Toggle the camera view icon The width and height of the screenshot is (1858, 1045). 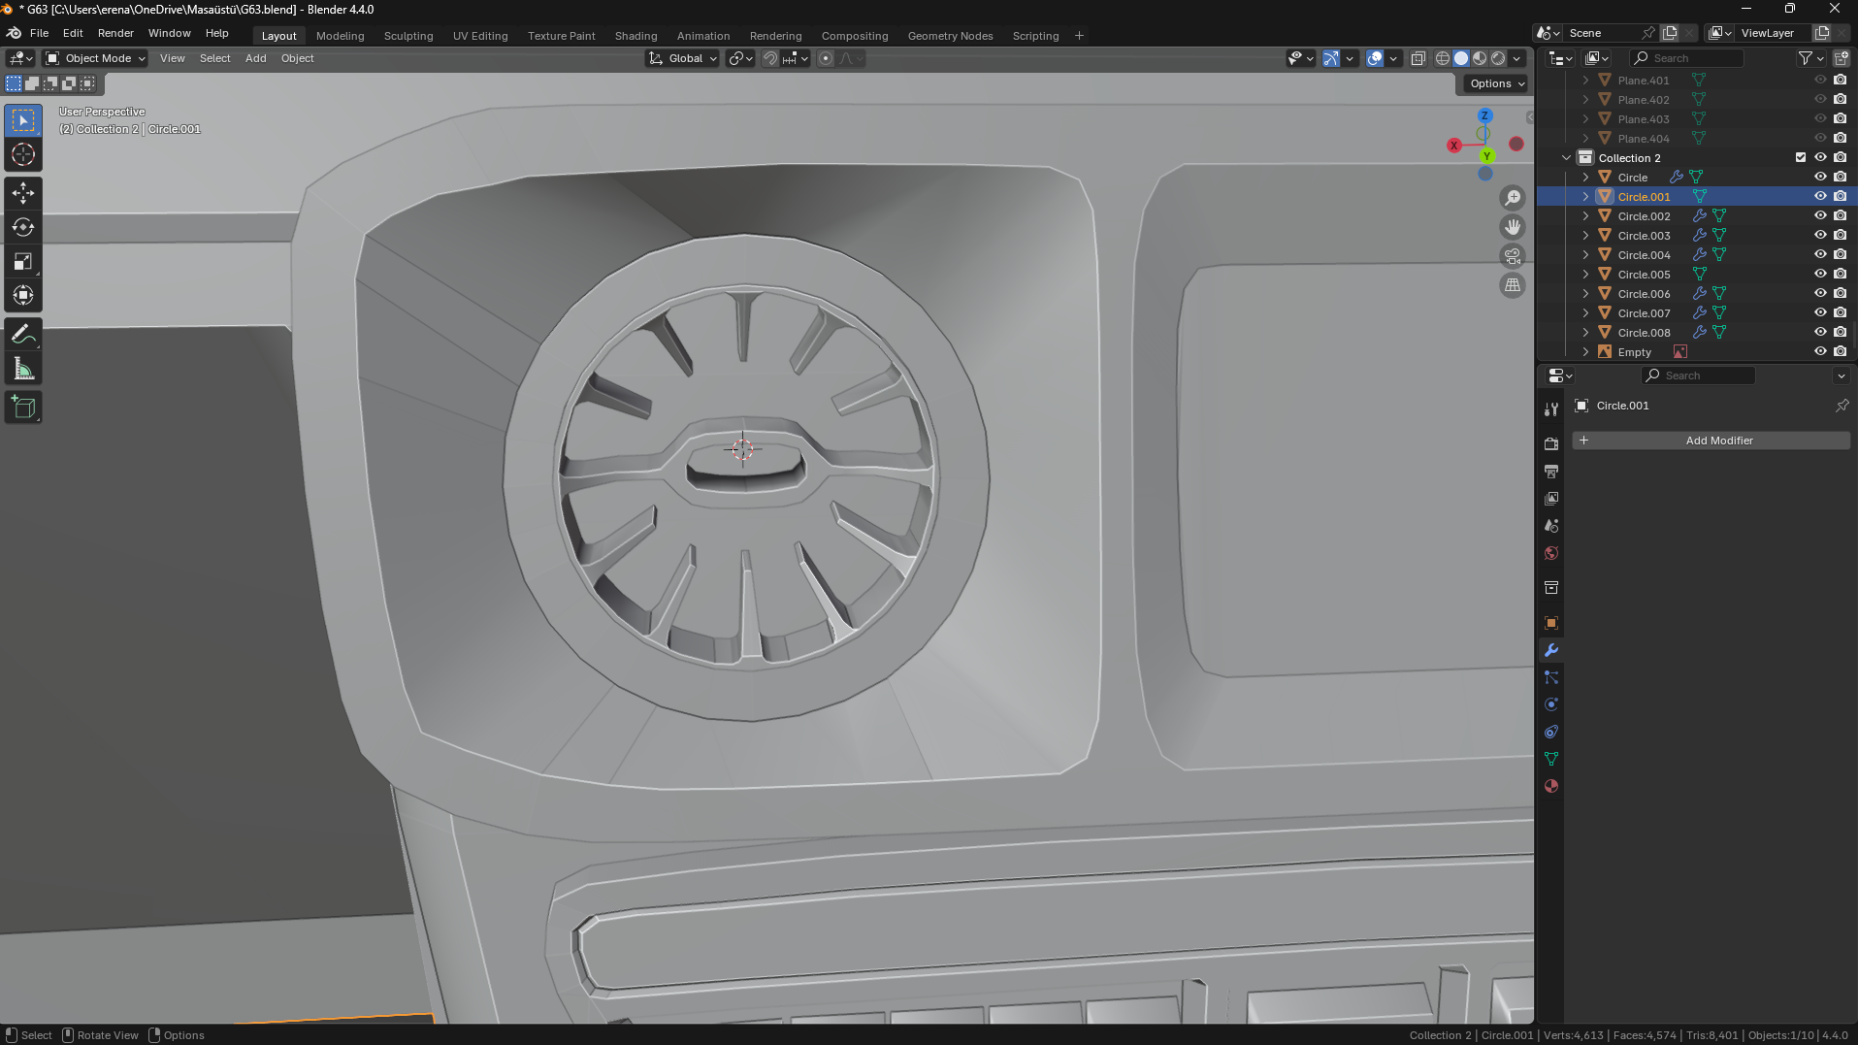(x=1513, y=256)
